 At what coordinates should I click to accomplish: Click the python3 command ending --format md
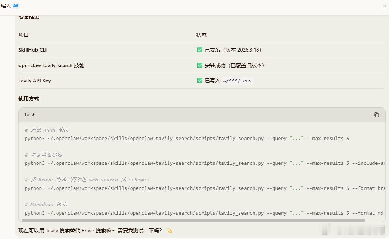[204, 213]
